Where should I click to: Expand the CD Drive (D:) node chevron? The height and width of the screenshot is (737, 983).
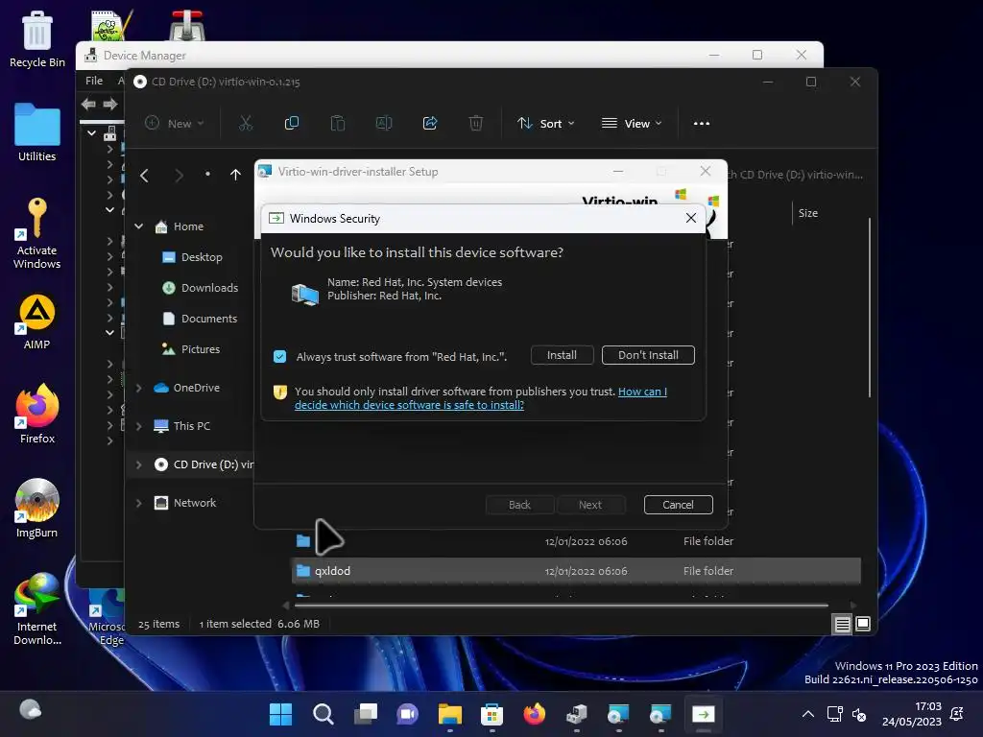point(138,464)
